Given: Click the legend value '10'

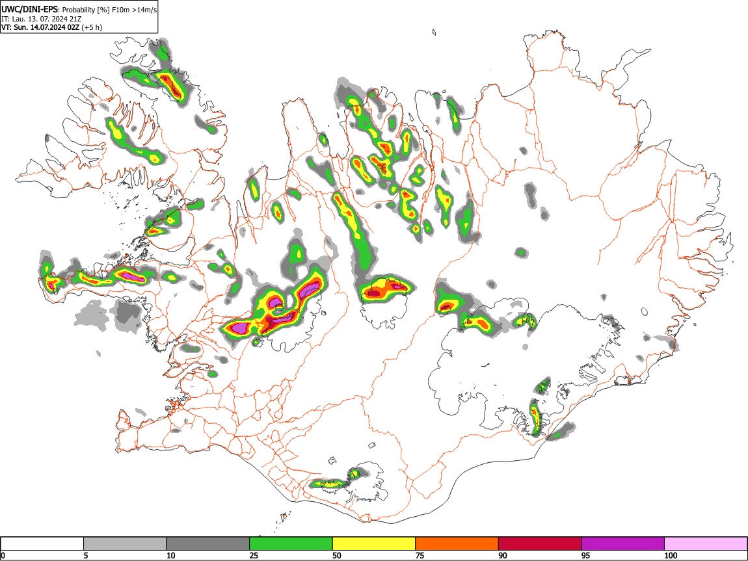Looking at the screenshot, I should pos(171,556).
